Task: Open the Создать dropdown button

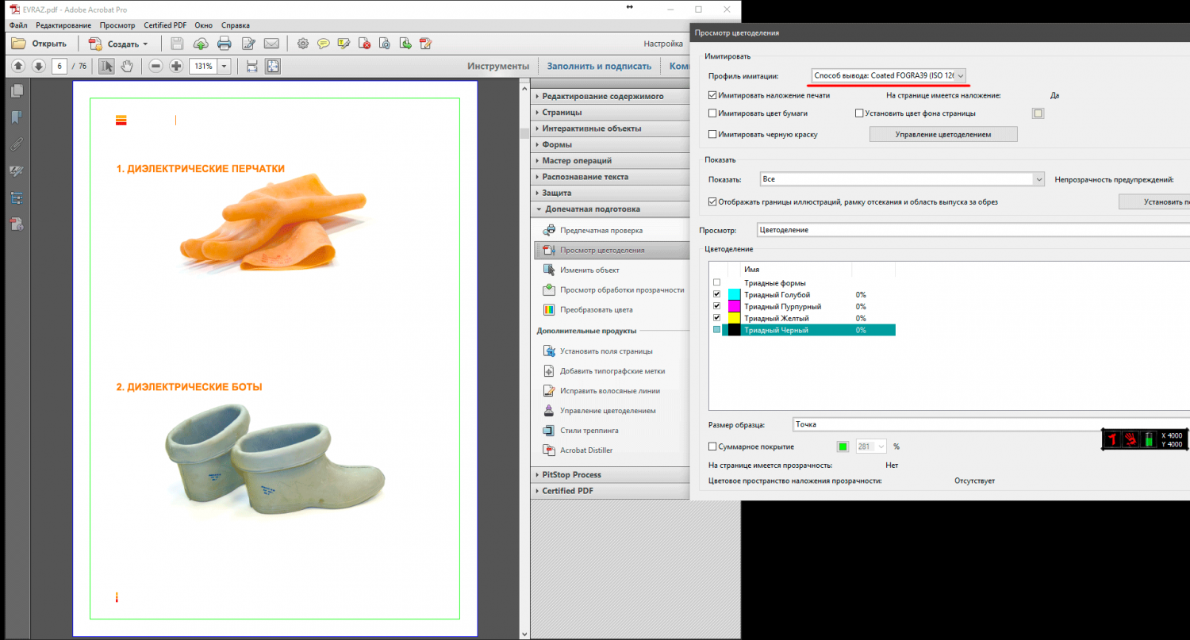Action: (118, 44)
